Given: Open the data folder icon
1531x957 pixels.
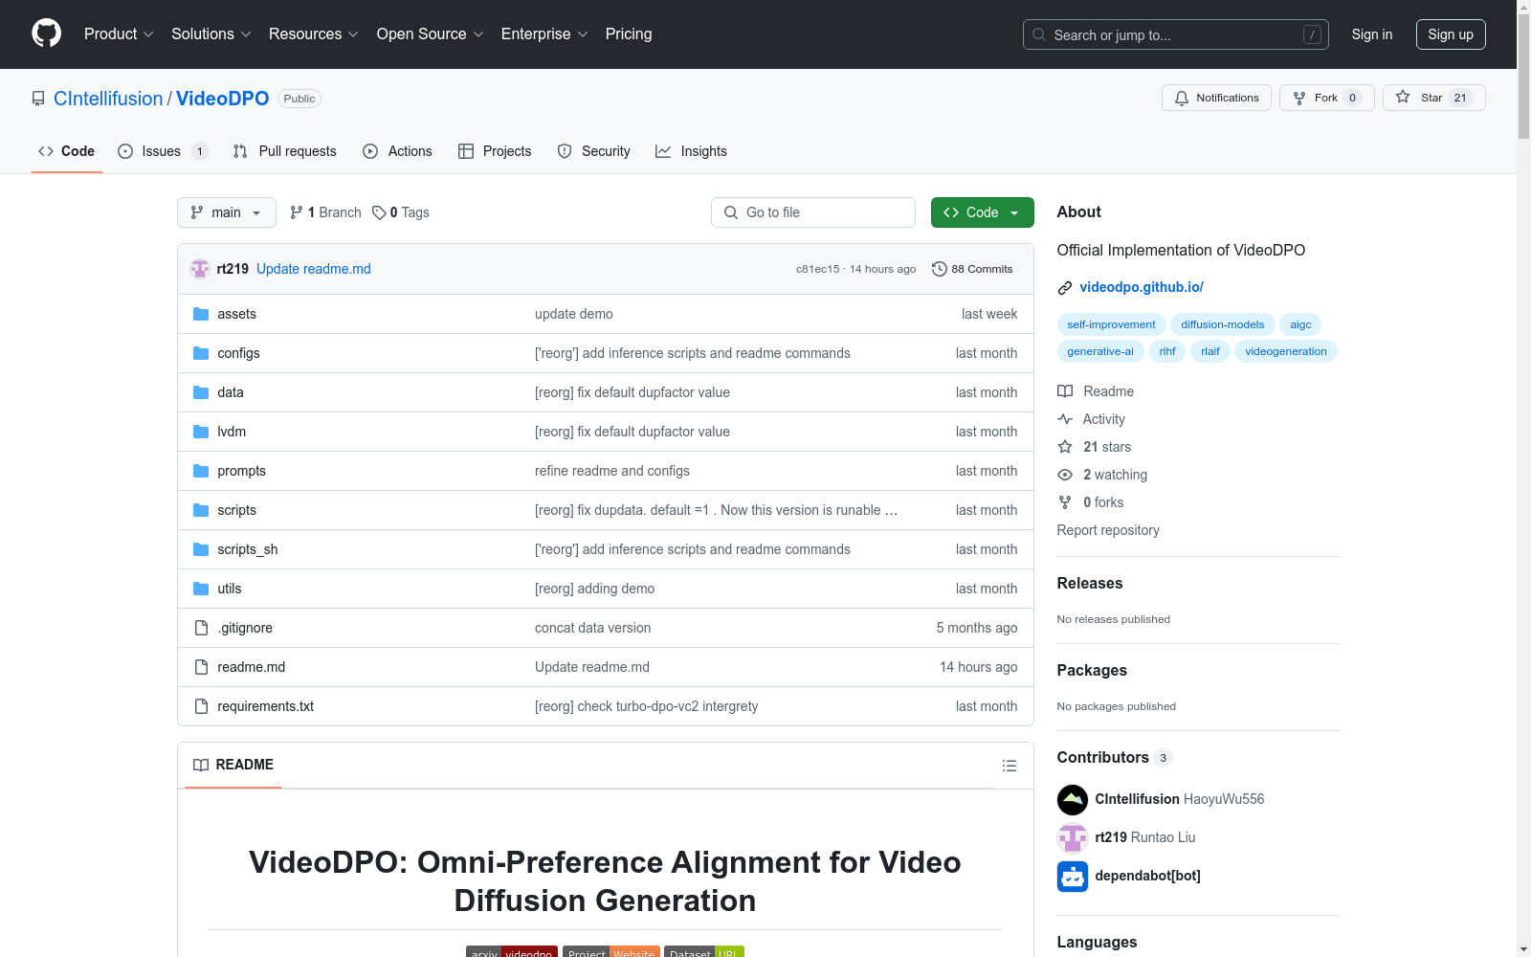Looking at the screenshot, I should click(201, 392).
